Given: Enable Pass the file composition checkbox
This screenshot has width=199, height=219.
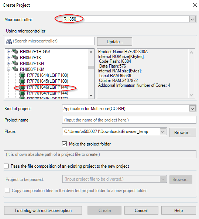Looking at the screenshot, I should coord(6,166).
